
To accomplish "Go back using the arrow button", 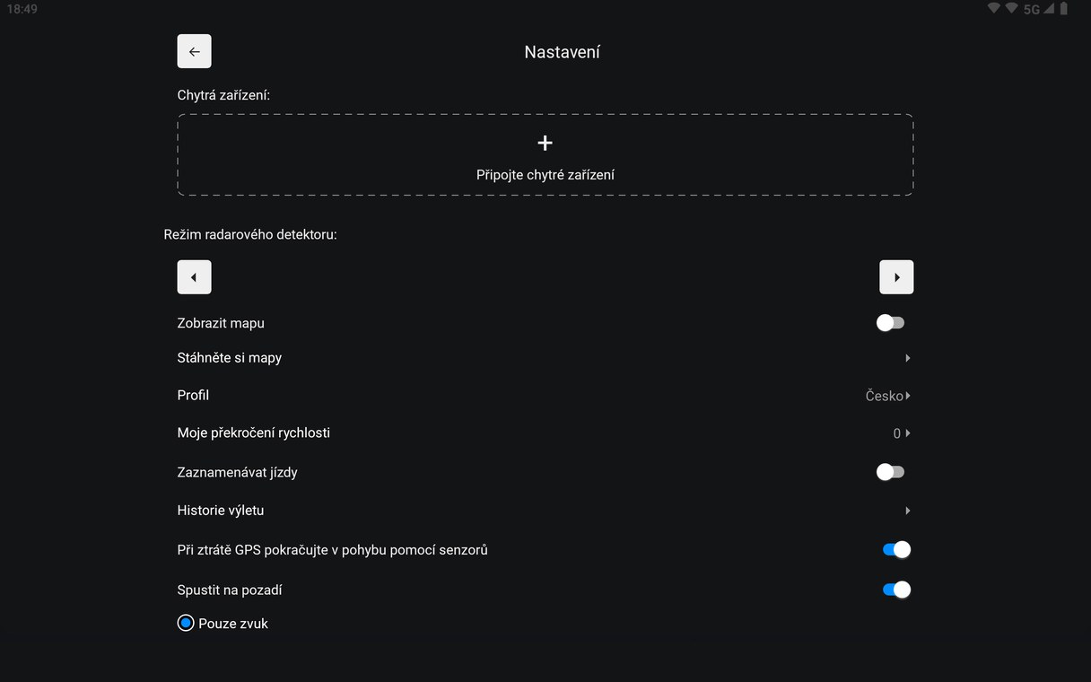I will 194,51.
